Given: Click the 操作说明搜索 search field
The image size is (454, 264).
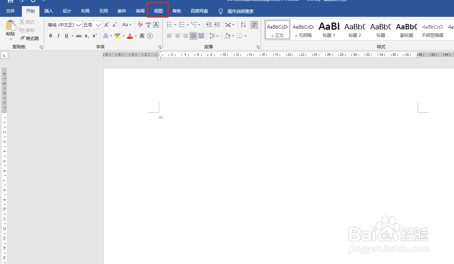Looking at the screenshot, I should coord(241,11).
